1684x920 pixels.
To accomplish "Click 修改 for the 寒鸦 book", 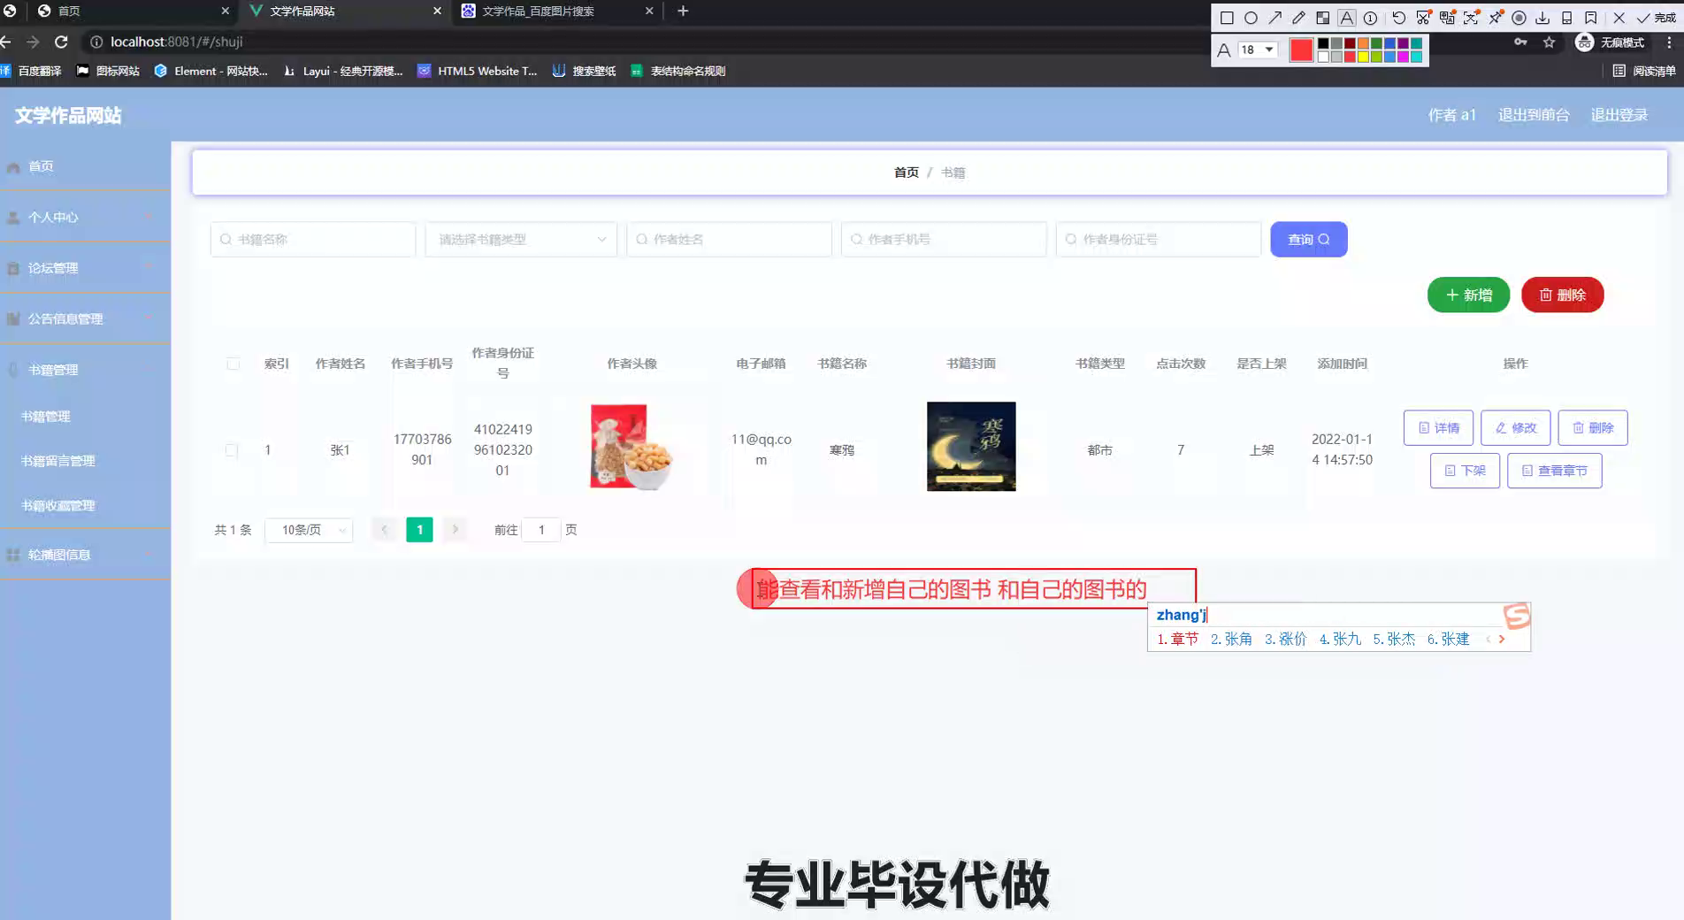I will 1515,427.
